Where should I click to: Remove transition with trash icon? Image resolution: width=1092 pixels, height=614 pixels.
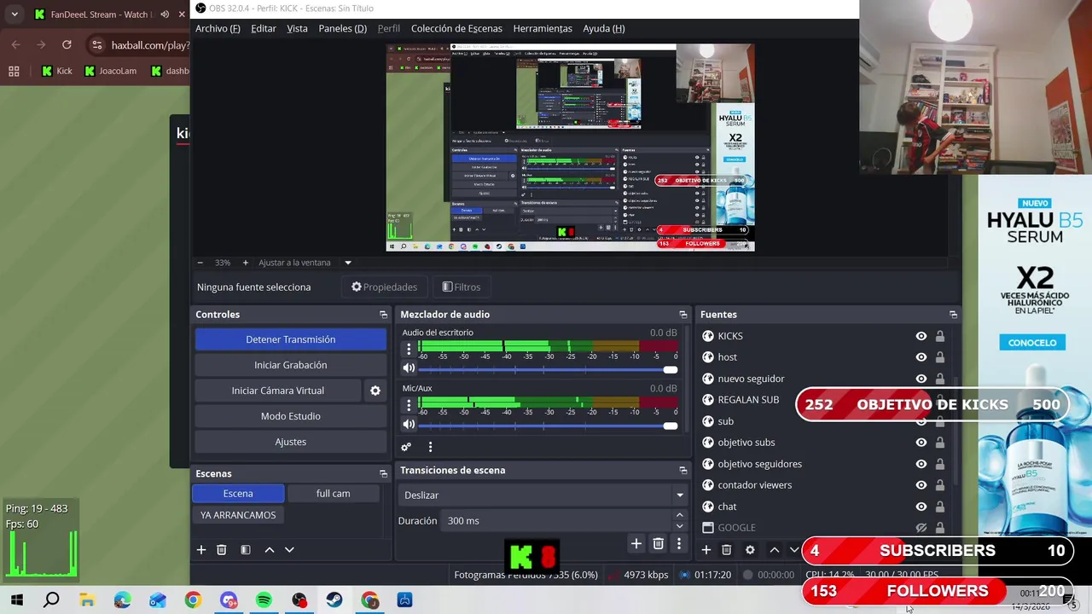(658, 543)
